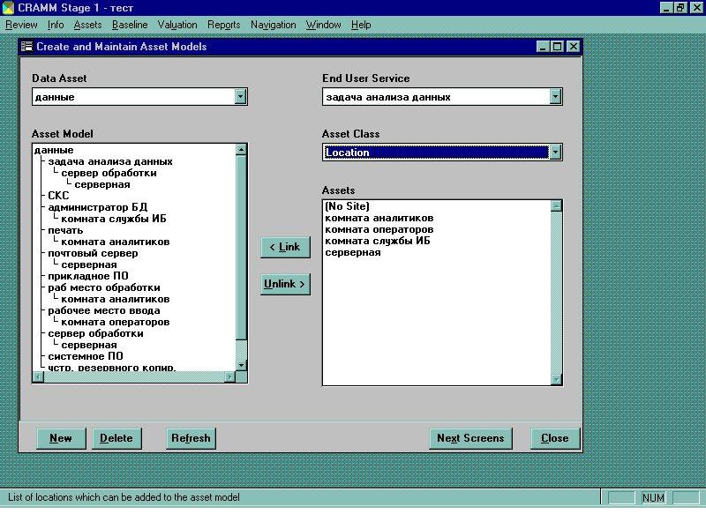Screen dimensions: 706x529
Task: Click the dialog system menu icon
Action: 26,47
